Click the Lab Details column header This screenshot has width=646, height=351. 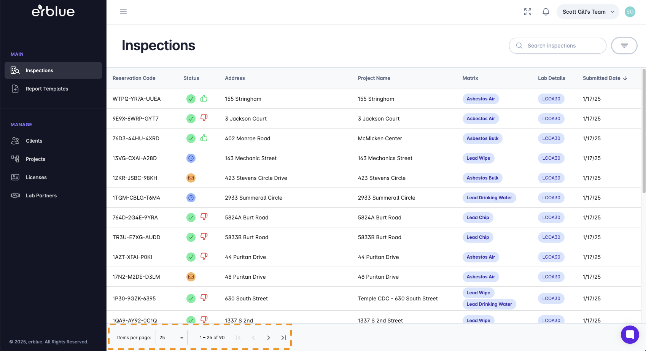pyautogui.click(x=552, y=78)
